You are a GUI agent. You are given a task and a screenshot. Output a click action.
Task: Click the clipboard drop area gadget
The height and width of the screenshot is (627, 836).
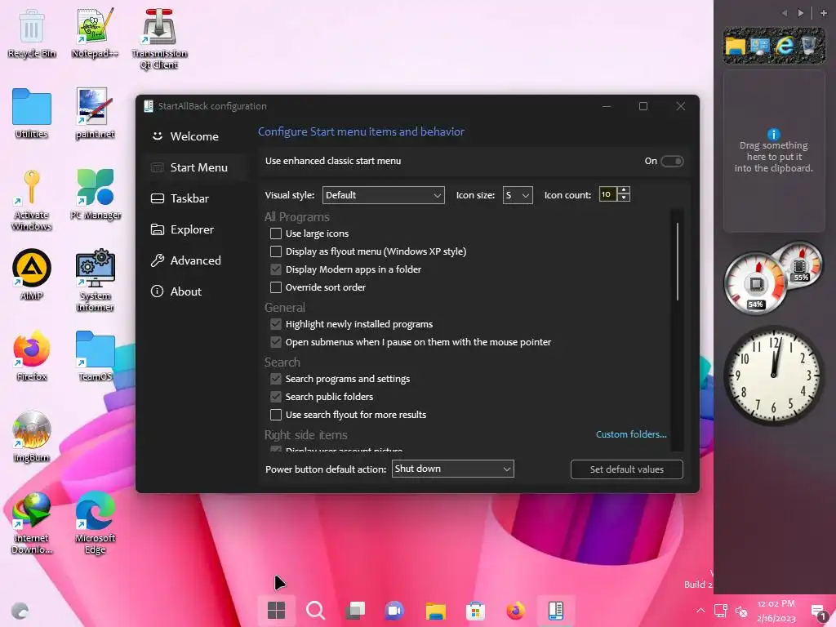click(774, 151)
